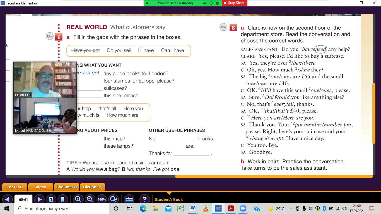The width and height of the screenshot is (381, 214).
Task: Go to the previous page with left arrow
Action: tap(7, 199)
